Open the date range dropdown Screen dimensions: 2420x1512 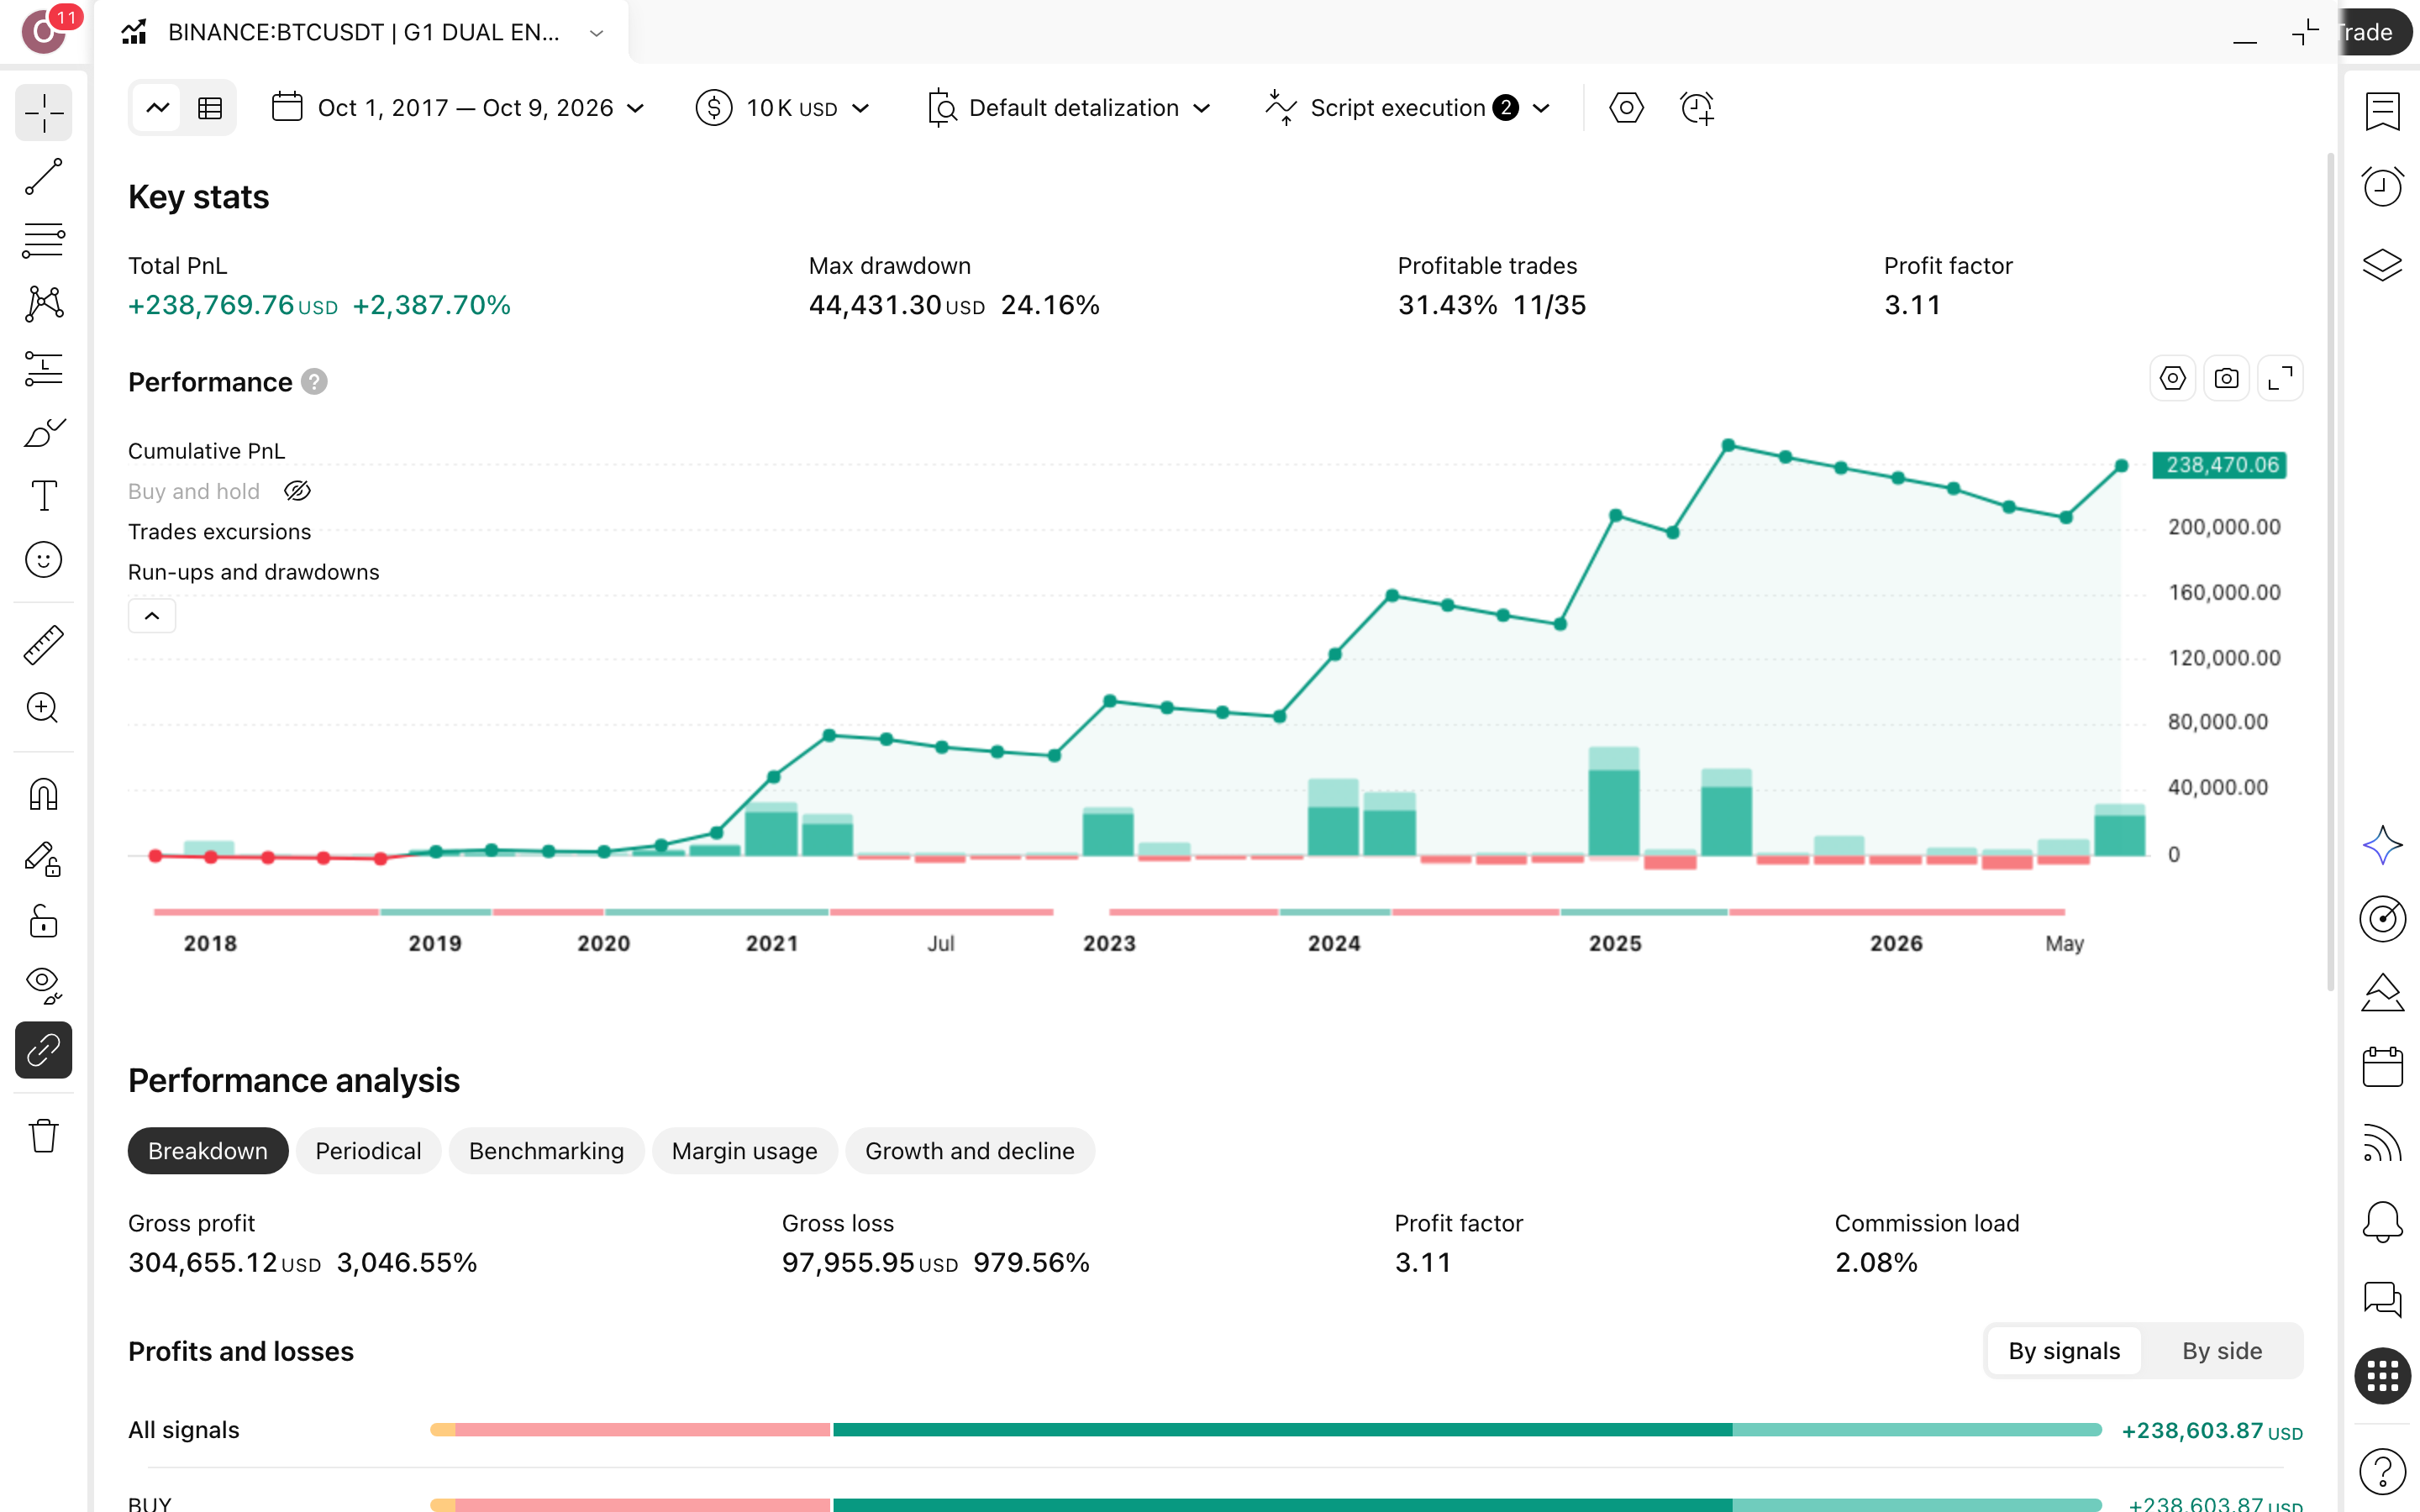459,108
